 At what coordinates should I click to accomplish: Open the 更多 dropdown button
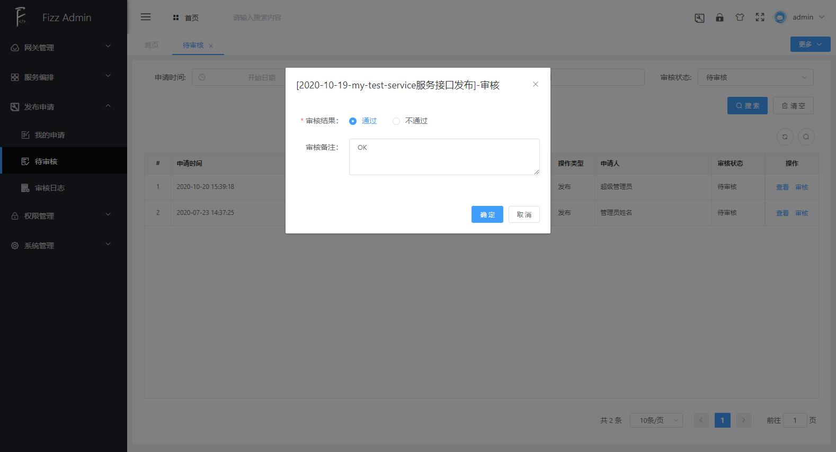[x=810, y=44]
